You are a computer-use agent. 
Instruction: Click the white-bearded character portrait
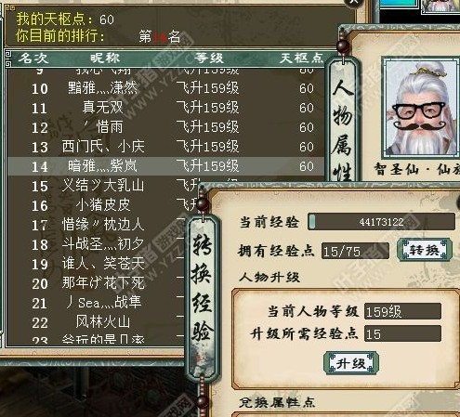click(x=422, y=107)
